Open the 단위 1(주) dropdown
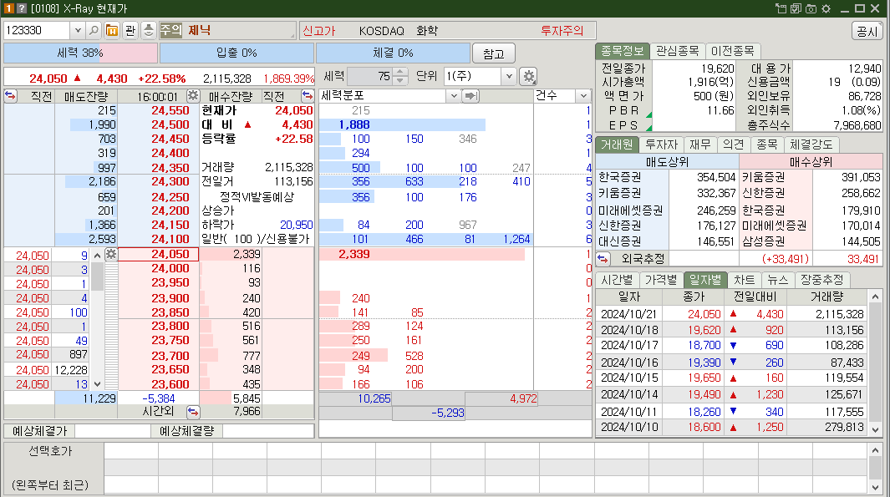890x497 pixels. coord(509,76)
